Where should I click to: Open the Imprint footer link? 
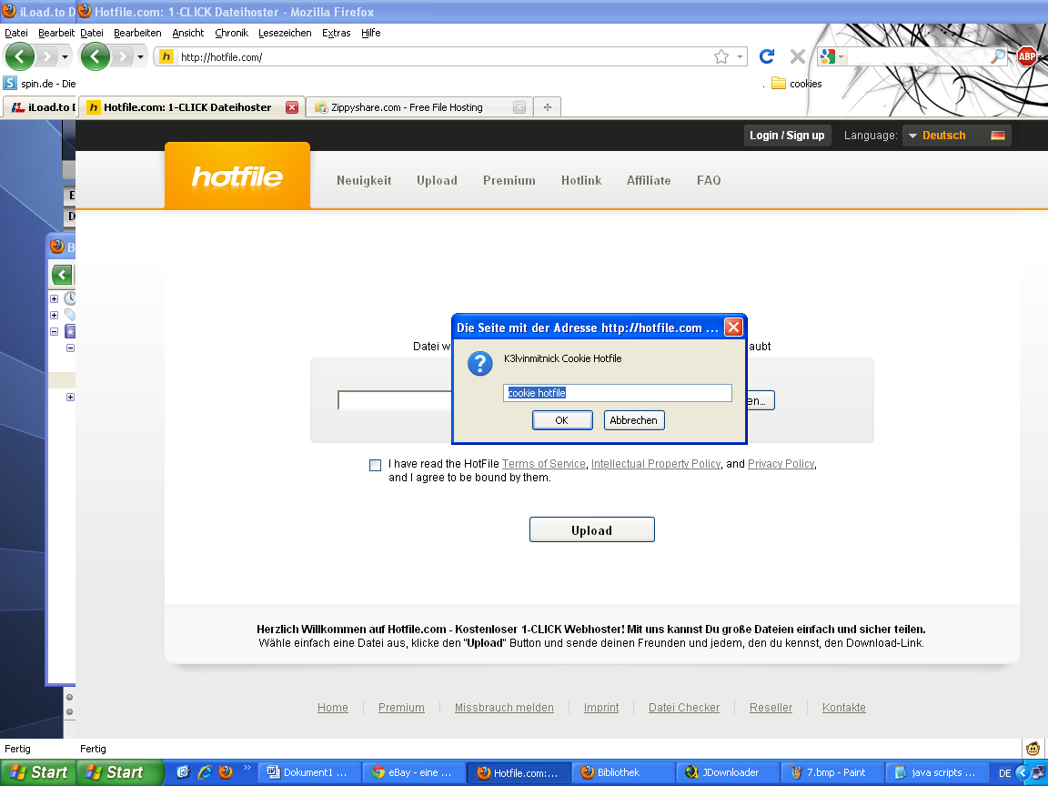point(600,707)
